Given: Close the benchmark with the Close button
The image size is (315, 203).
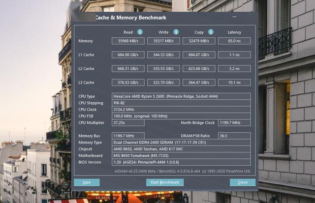Looking at the screenshot, I should 242,182.
